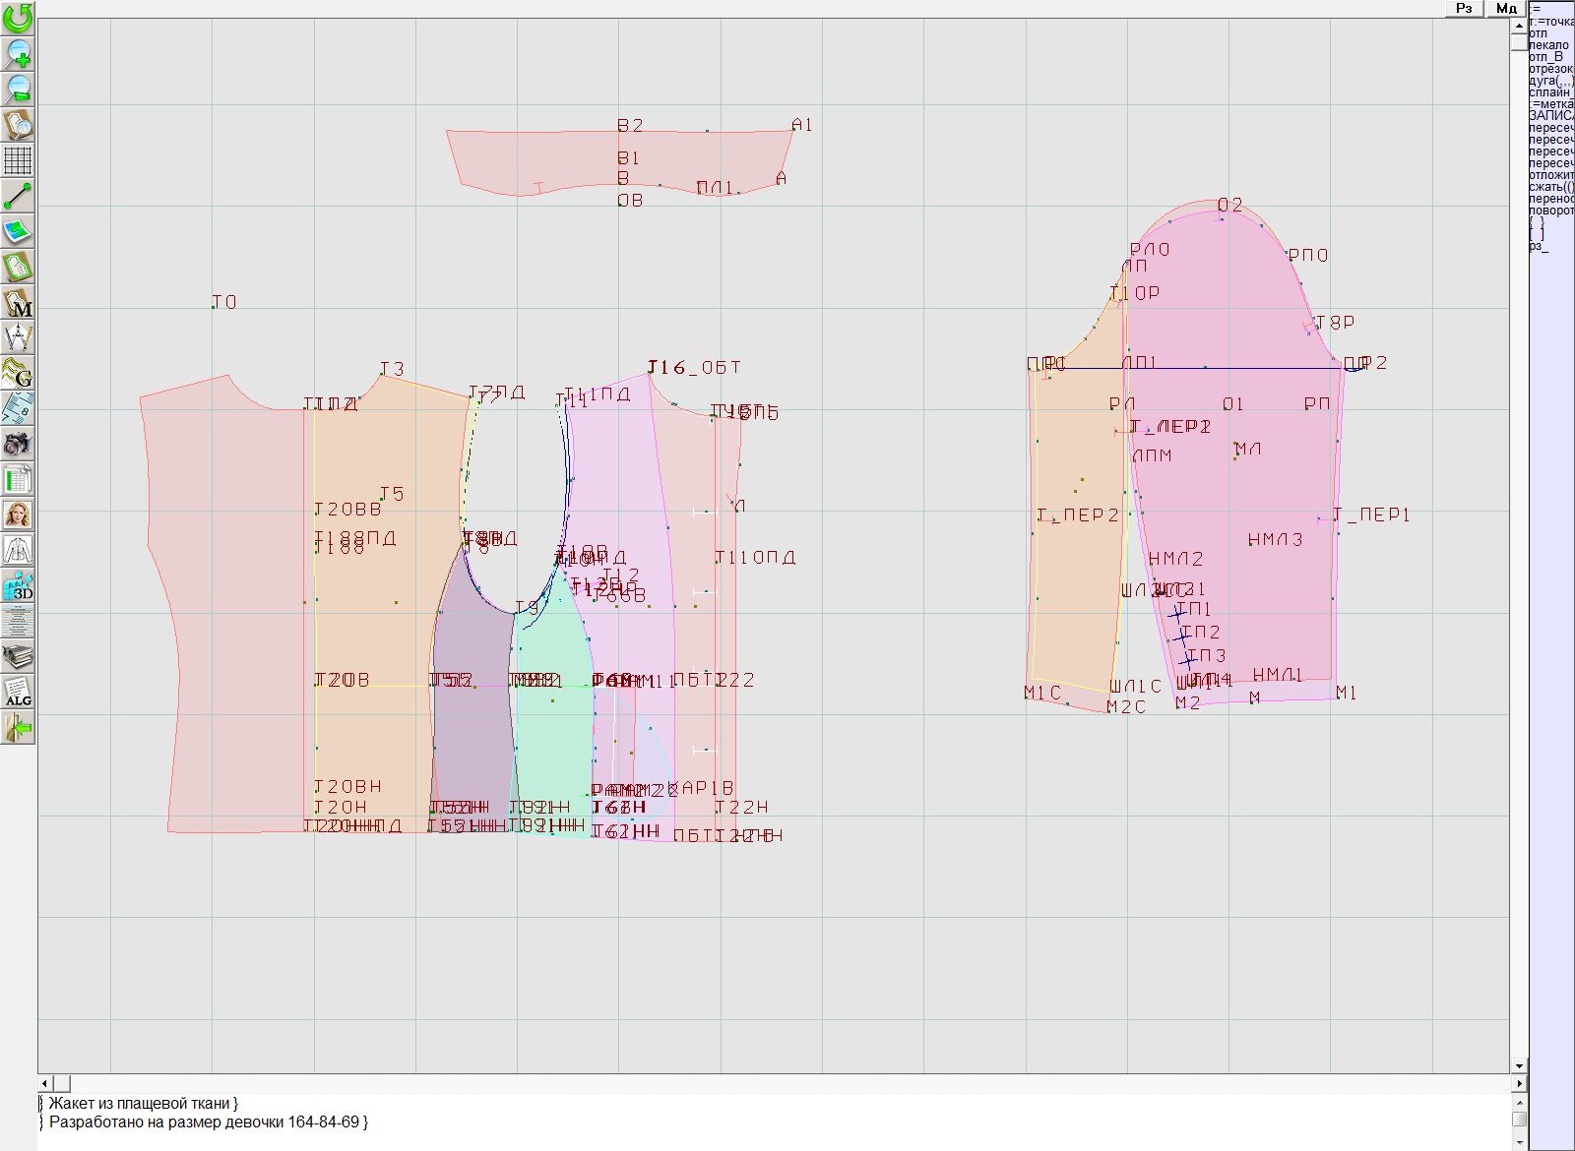Zoom out with the minus magnifier
Viewport: 1575px width, 1151px height.
pos(18,89)
